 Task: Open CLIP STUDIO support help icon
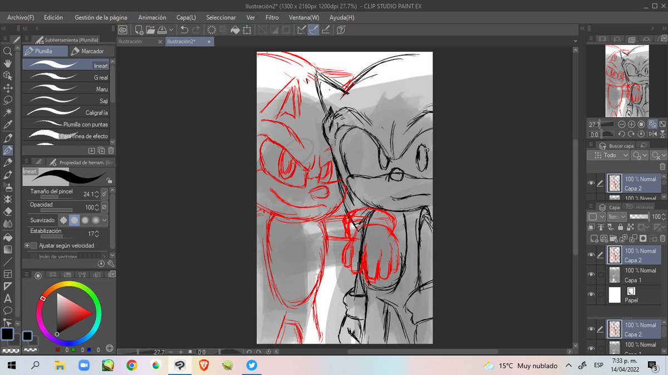tap(341, 30)
